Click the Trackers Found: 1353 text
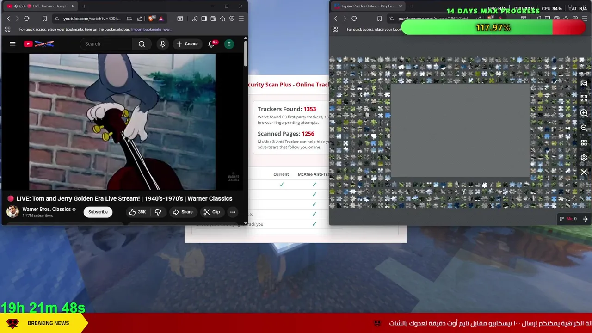 [x=287, y=109]
